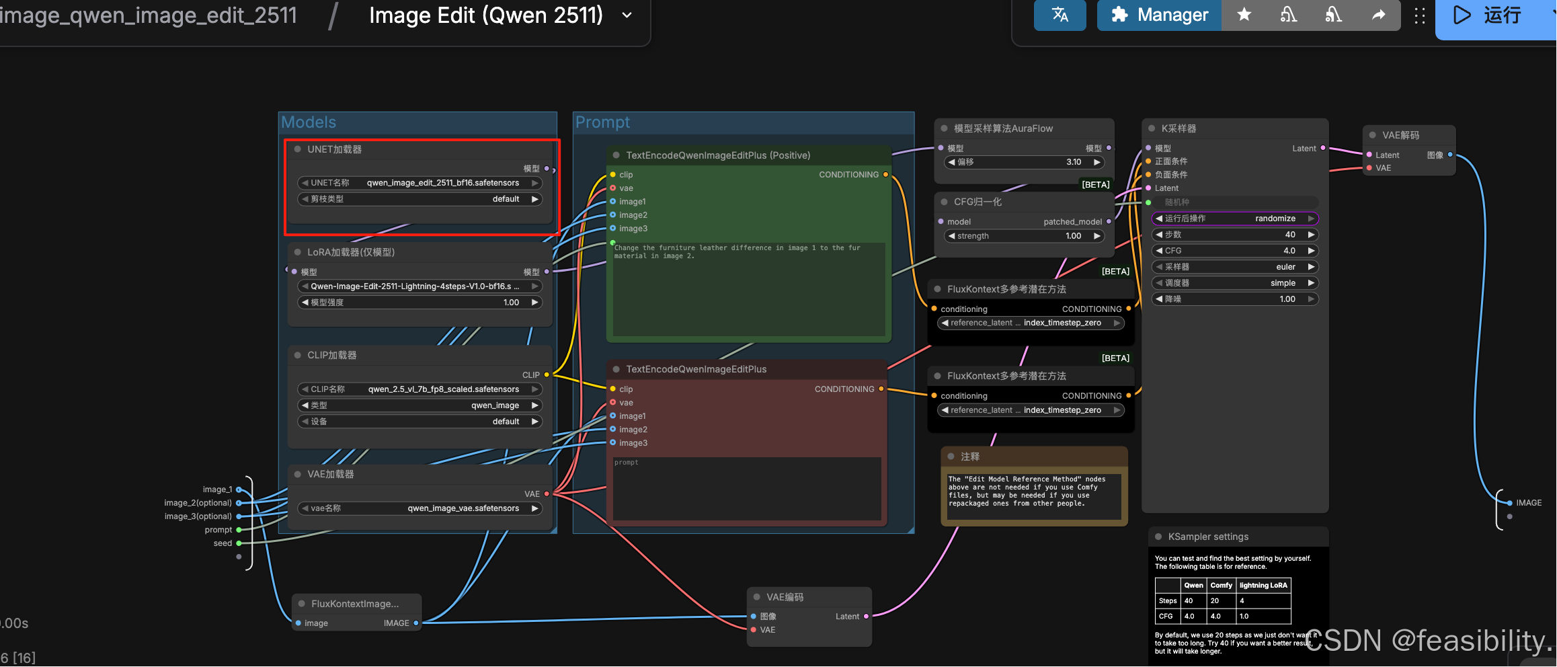The width and height of the screenshot is (1557, 667).
Task: Collapse the VAE加载器 node via its dot
Action: [x=297, y=474]
